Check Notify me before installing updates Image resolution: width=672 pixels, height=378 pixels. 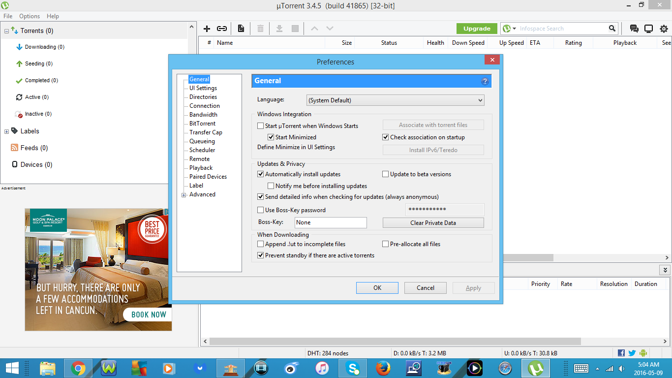(x=271, y=186)
